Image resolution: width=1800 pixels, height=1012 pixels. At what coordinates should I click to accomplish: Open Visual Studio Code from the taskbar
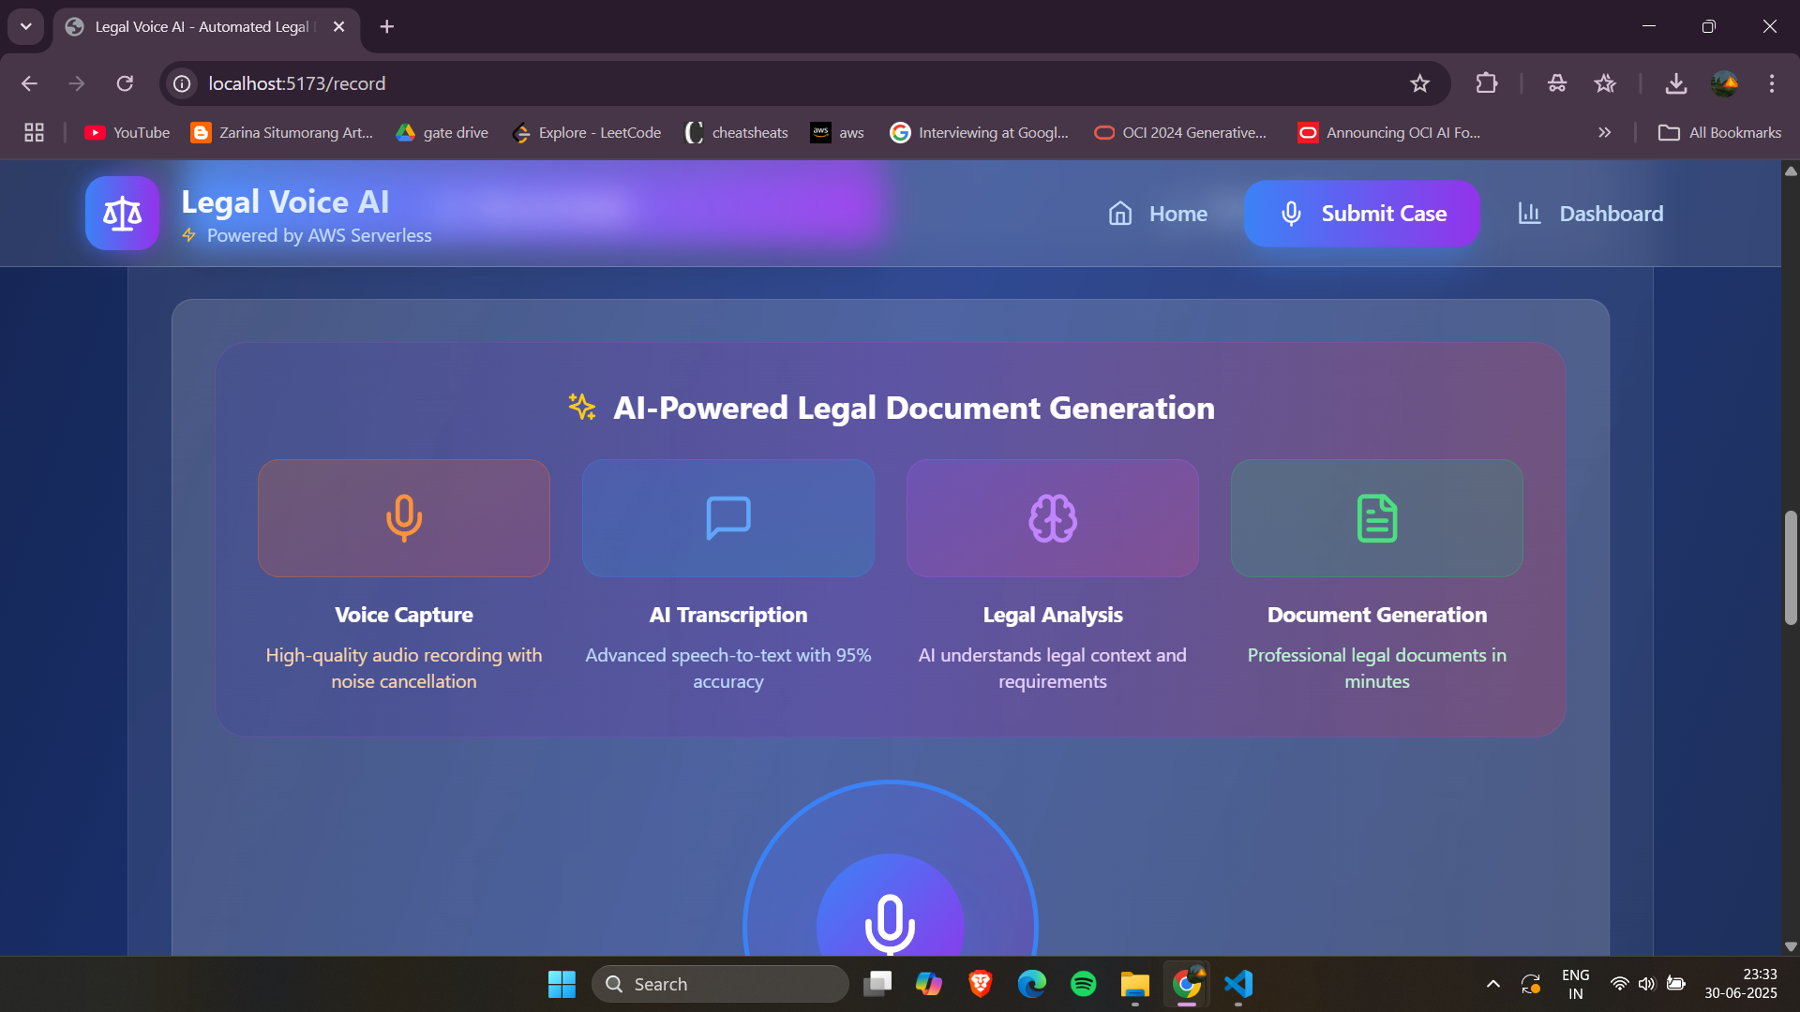(x=1238, y=984)
